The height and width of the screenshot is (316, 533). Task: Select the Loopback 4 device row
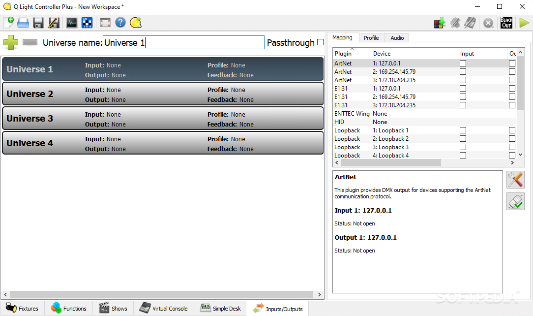[x=425, y=156]
